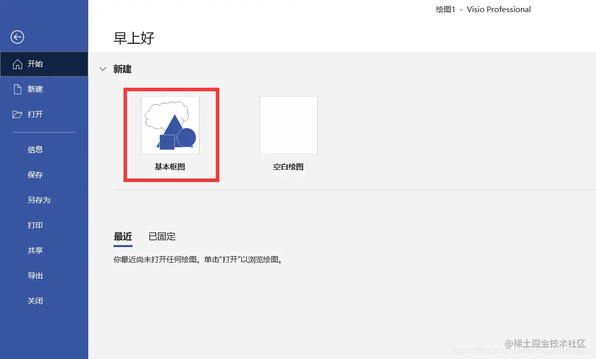Click the 绘图1 - Visio Professional title

click(483, 10)
